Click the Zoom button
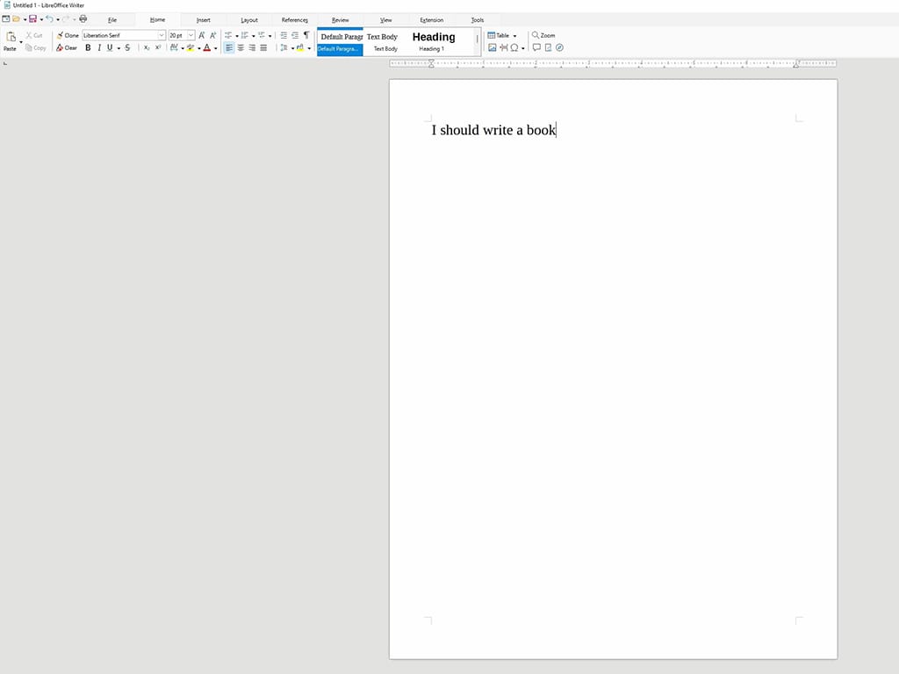 pos(543,35)
